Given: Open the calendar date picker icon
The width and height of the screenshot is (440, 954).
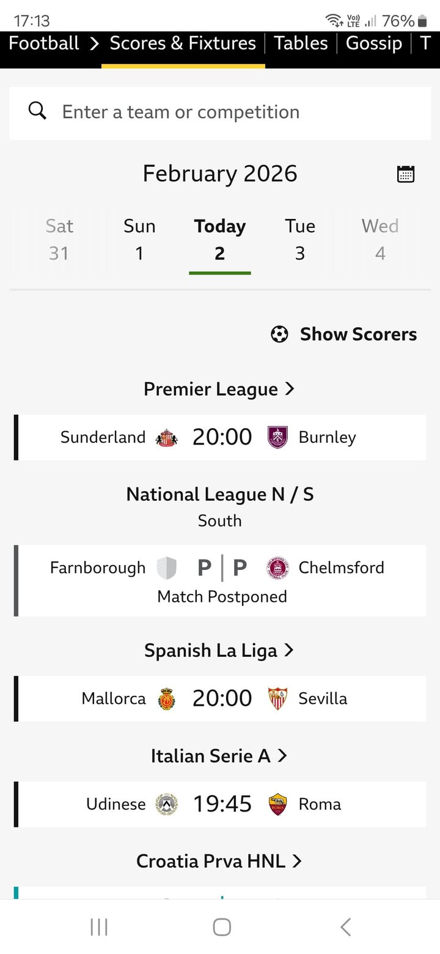Looking at the screenshot, I should coord(406,174).
